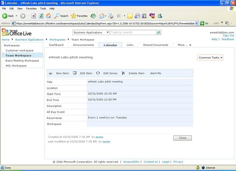
Task: Click the Delete Item X icon
Action: pyautogui.click(x=123, y=73)
